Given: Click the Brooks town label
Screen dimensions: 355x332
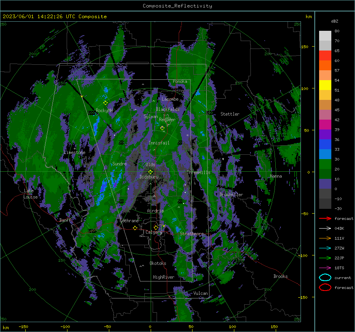Looking at the screenshot, I should point(280,276).
